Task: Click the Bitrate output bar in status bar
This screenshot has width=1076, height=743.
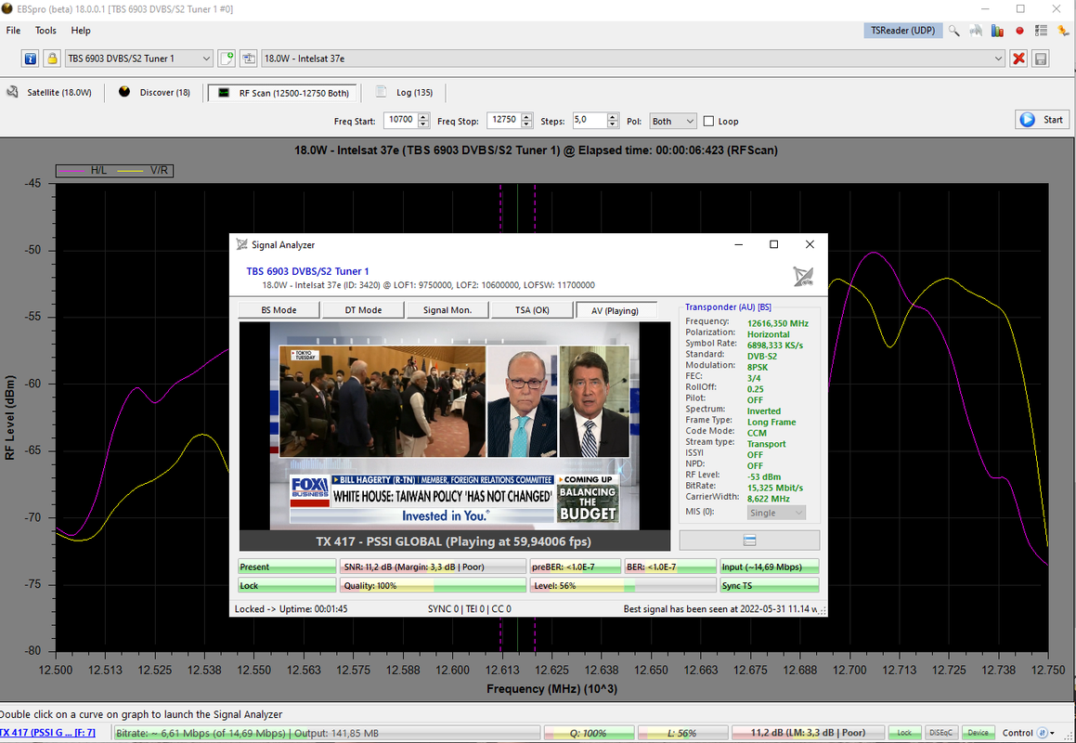Action: (327, 733)
